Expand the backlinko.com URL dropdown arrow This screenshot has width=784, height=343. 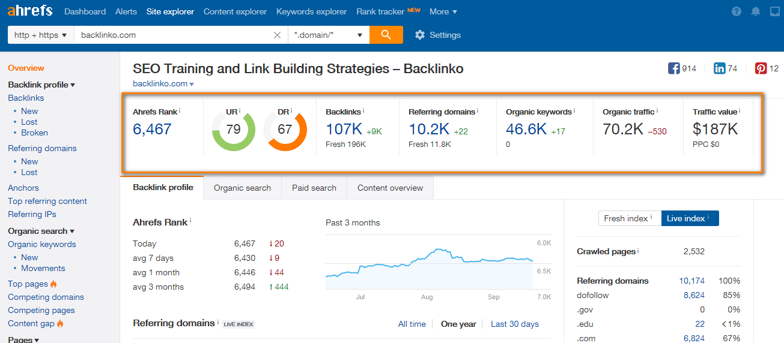coord(192,85)
